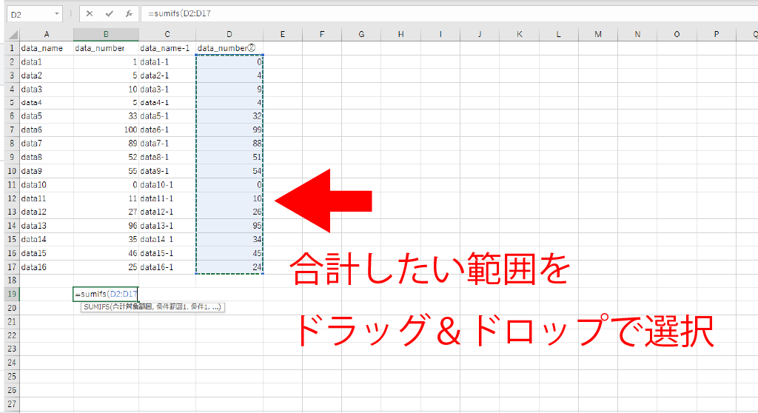Viewport: 758px width, 413px height.
Task: Open Insert Function with the fx icon
Action: 128,14
